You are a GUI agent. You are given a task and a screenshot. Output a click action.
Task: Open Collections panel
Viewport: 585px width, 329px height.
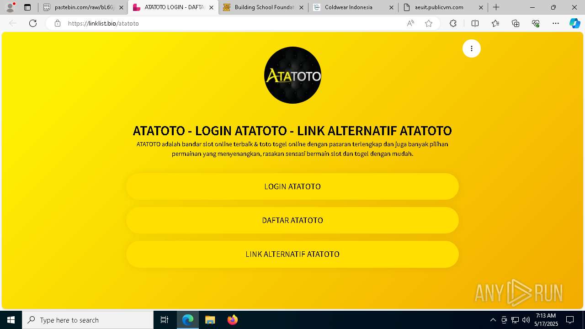click(516, 23)
